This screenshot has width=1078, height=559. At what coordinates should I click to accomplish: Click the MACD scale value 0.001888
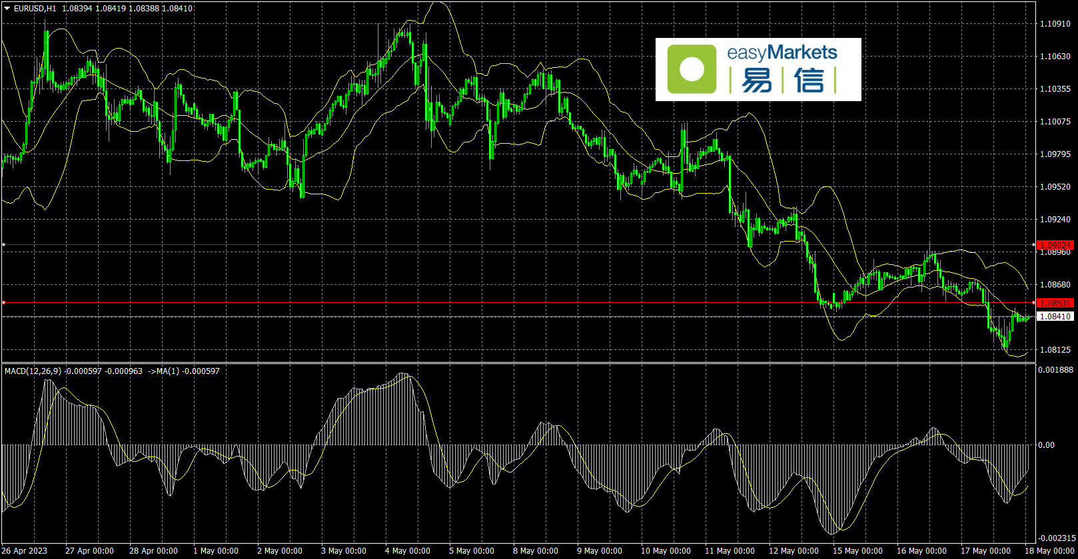tap(1057, 370)
